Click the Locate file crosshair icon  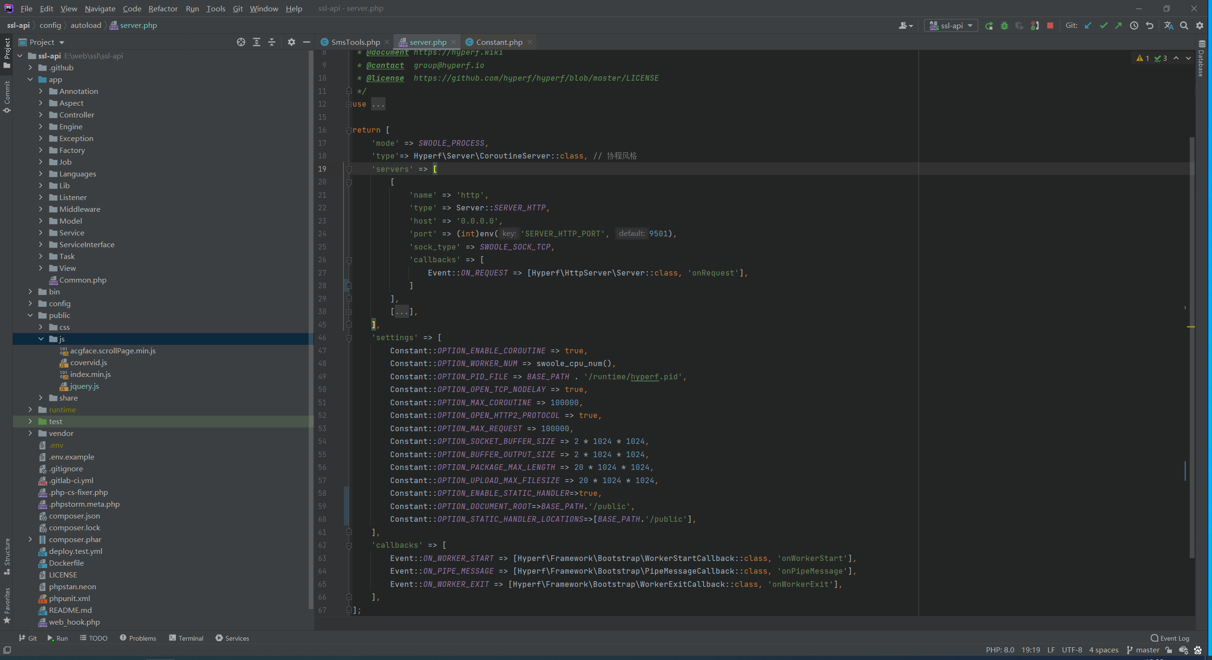tap(241, 42)
